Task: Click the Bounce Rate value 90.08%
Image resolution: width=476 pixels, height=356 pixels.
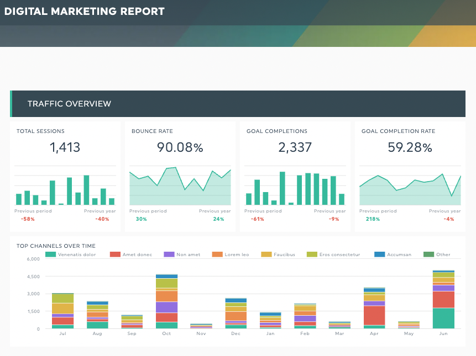Action: tap(180, 147)
